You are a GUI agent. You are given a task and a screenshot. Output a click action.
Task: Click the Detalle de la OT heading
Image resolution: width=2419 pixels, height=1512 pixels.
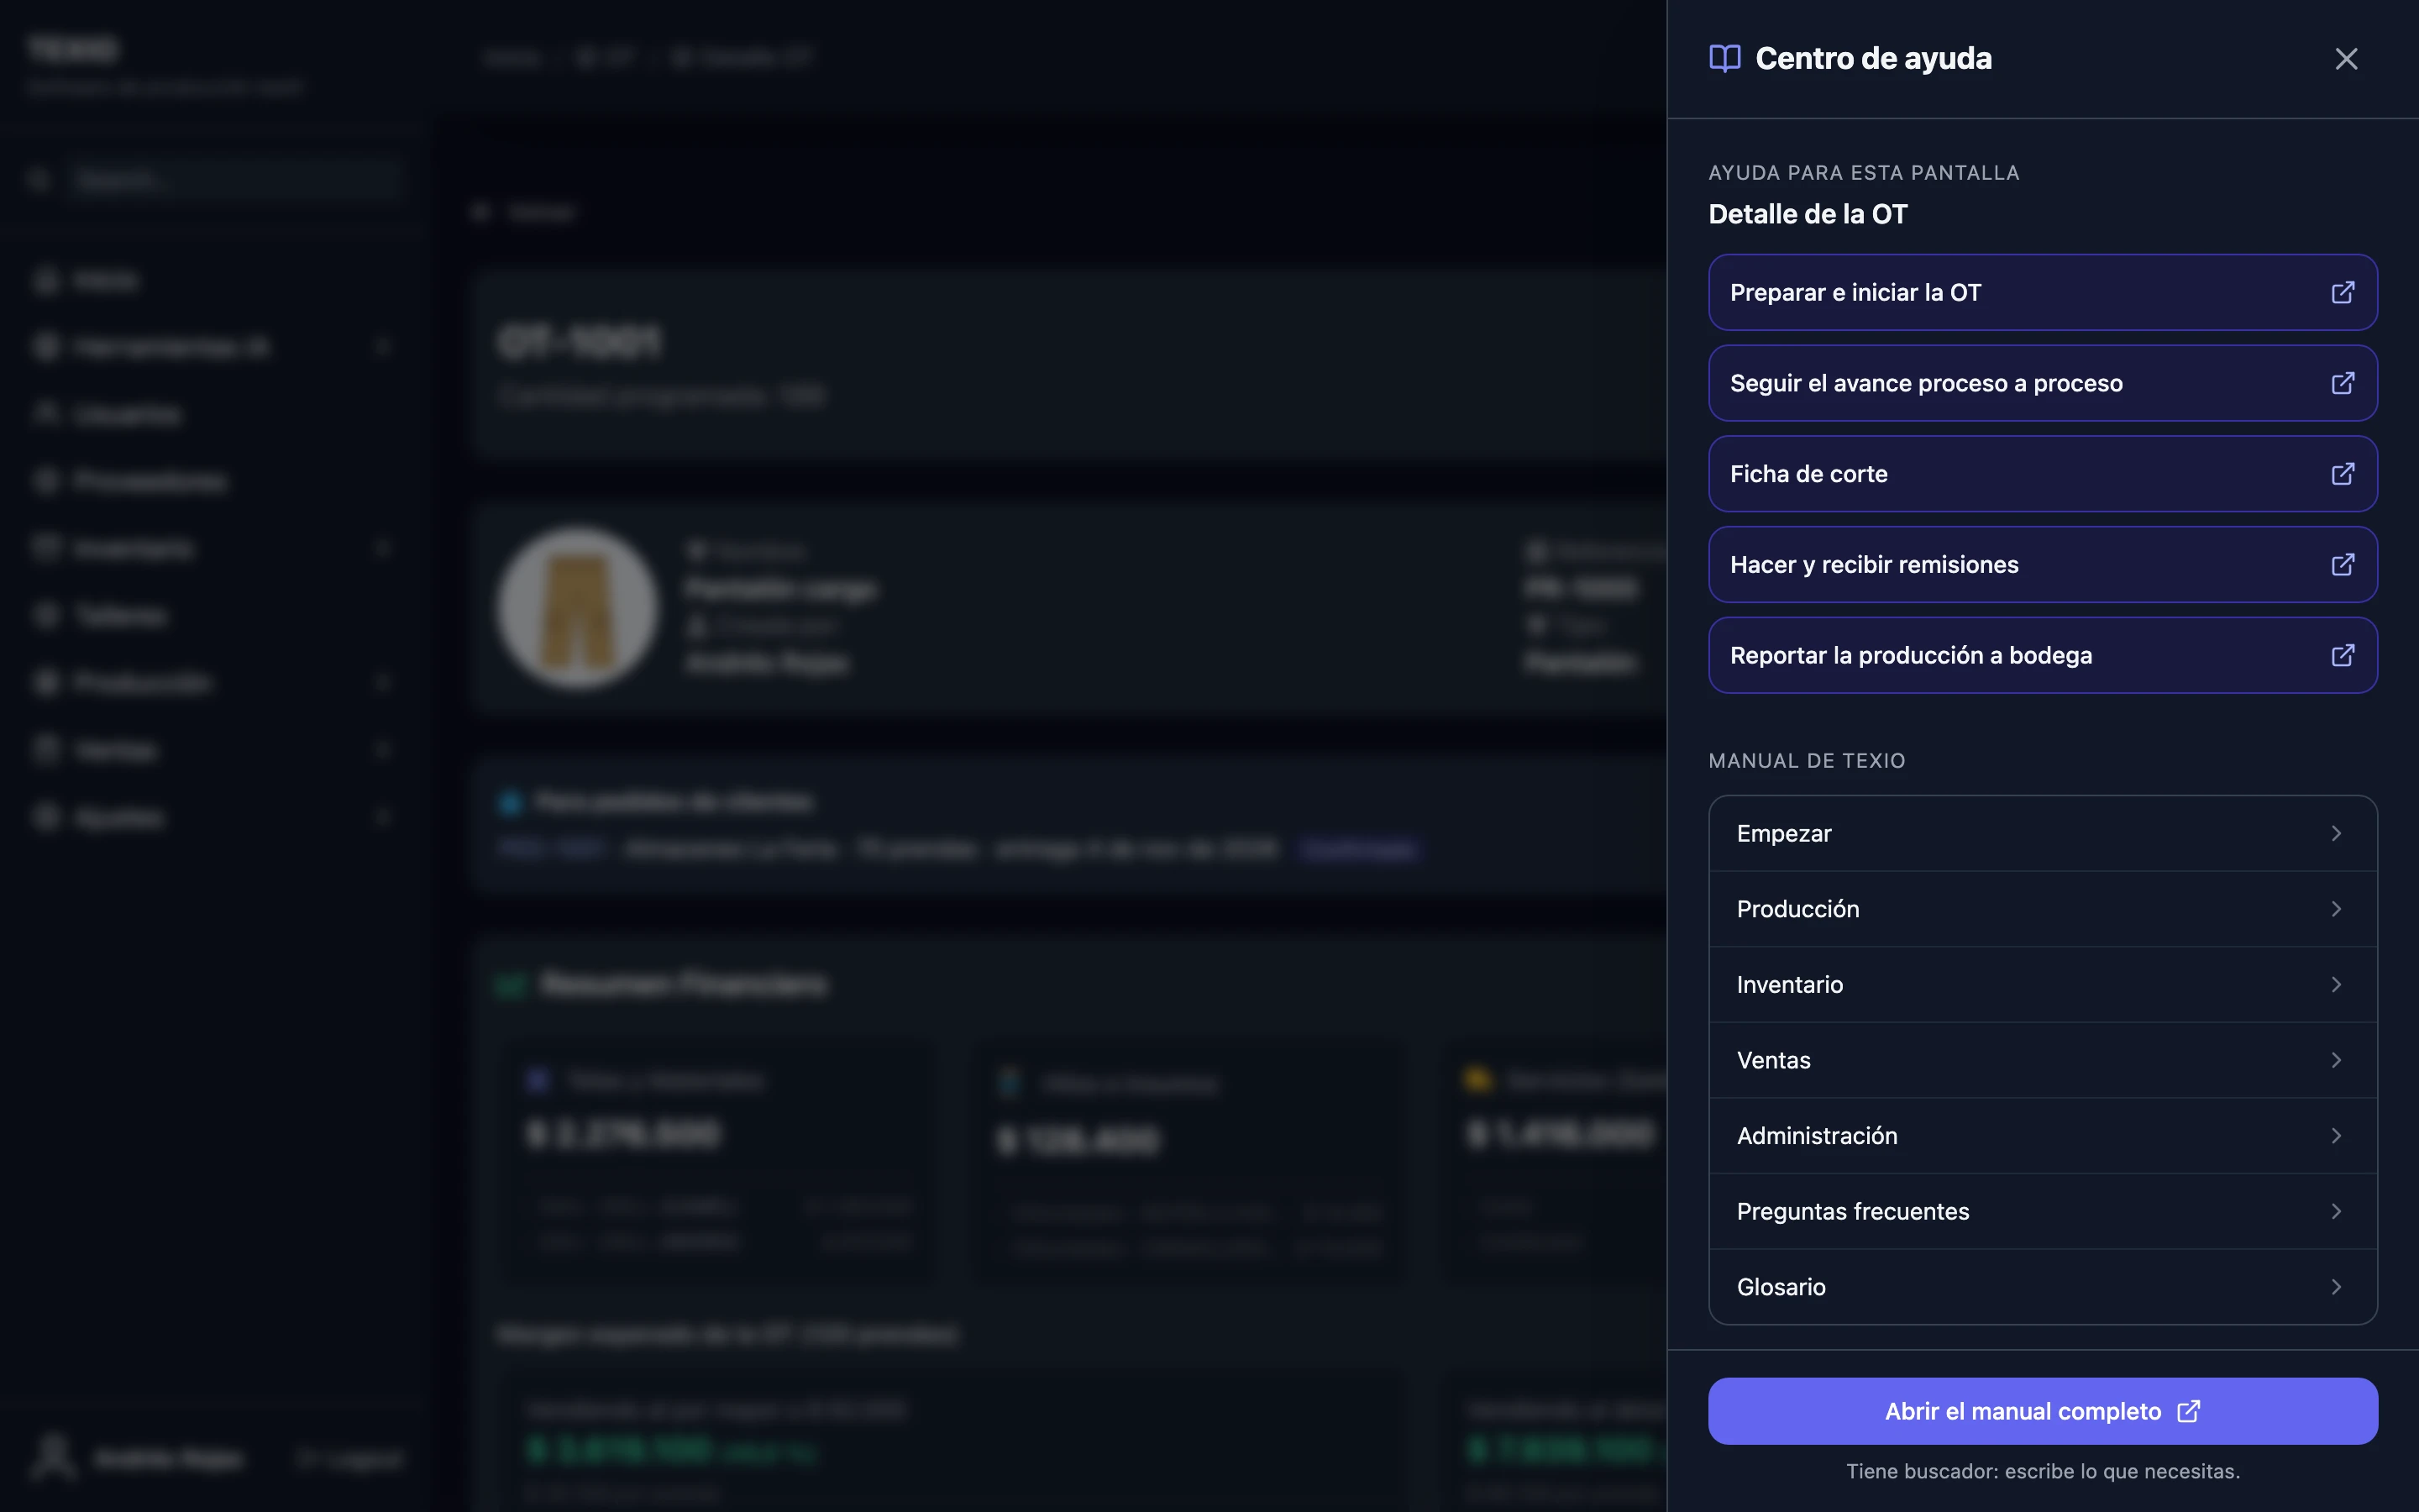pyautogui.click(x=1808, y=214)
